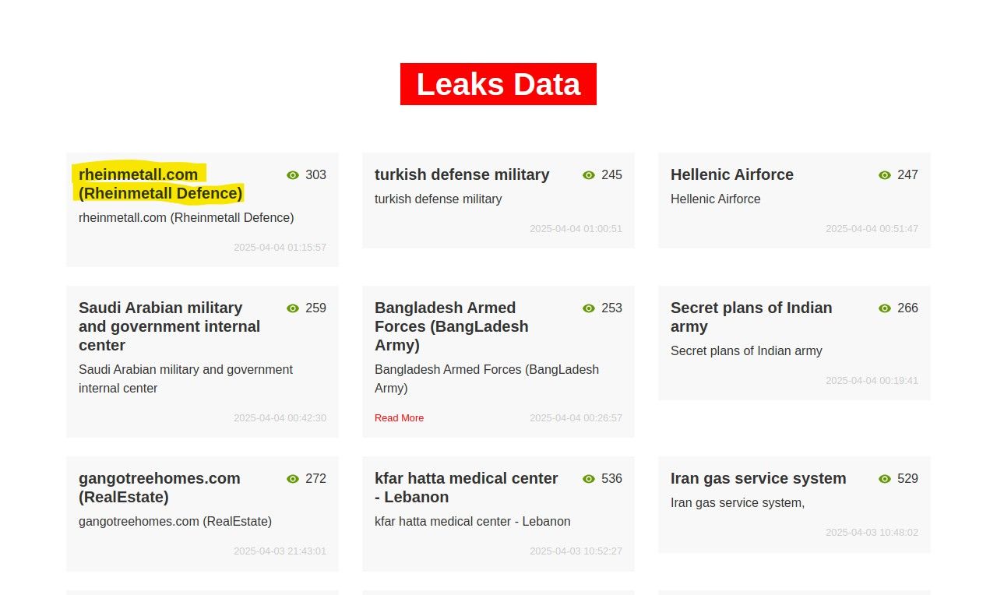Click the 2025-04-04 01:15:57 timestamp
Image resolution: width=997 pixels, height=595 pixels.
point(280,248)
